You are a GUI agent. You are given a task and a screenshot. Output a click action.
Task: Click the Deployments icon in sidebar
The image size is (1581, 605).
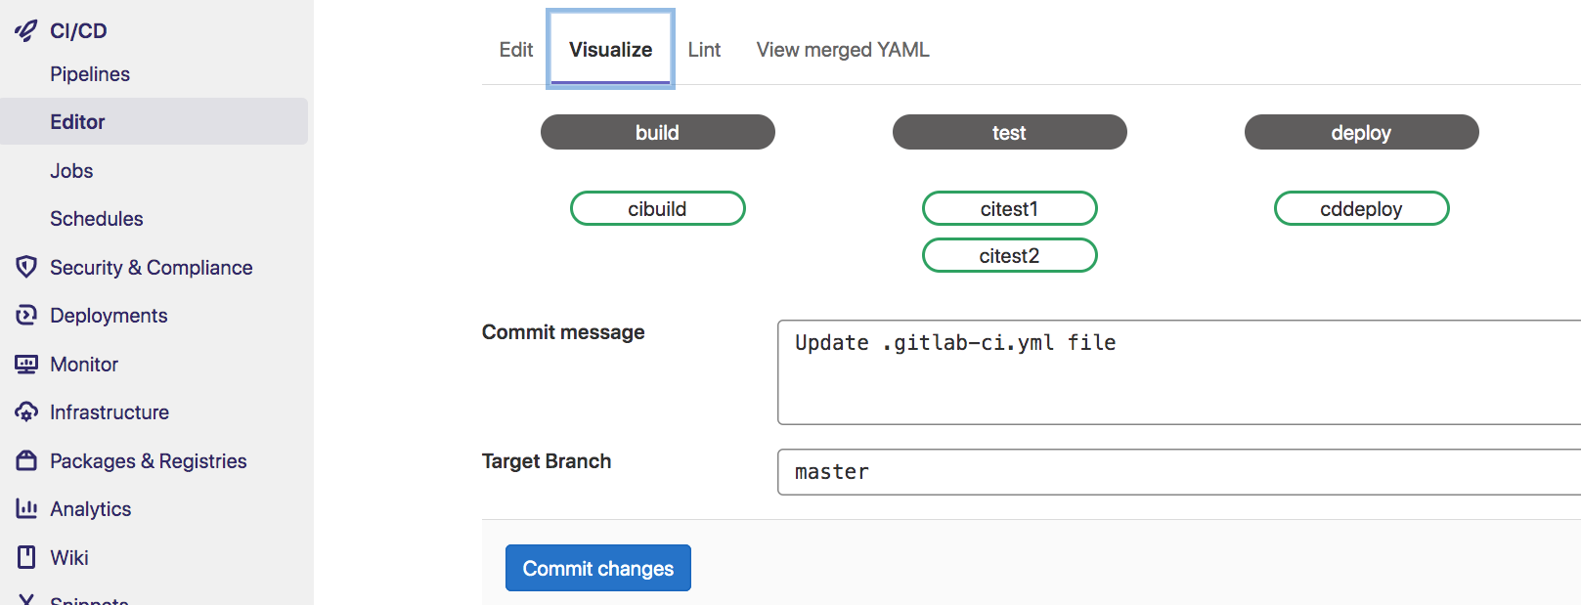(26, 315)
